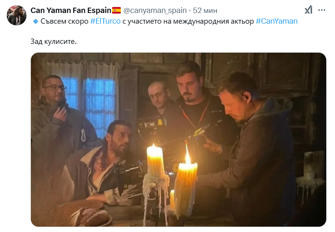
Task: Open the #ElTurco hashtag
Action: 105,21
